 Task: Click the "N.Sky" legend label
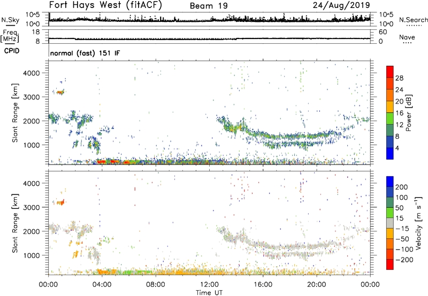point(10,20)
